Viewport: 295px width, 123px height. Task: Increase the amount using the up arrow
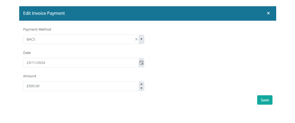coord(141,84)
